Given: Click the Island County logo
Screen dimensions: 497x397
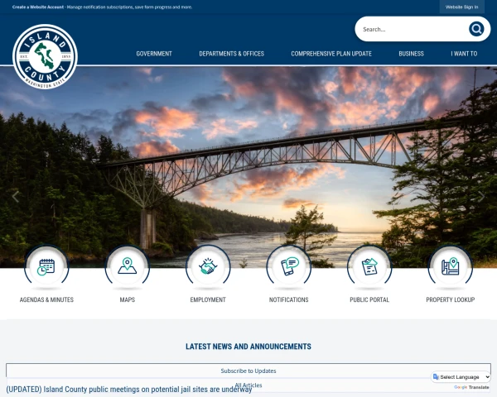Looking at the screenshot, I should coord(45,56).
